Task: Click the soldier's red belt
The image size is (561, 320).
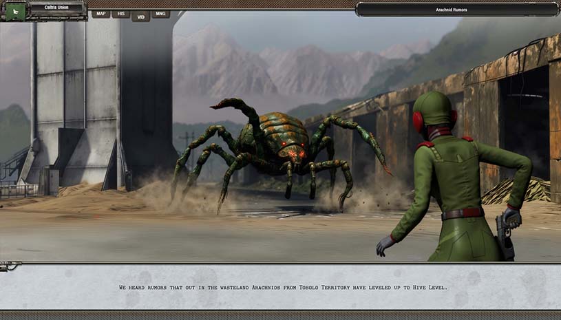Action: coord(461,214)
